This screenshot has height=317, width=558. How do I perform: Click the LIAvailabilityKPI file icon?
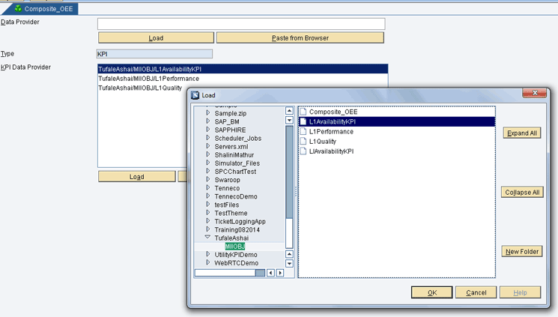pyautogui.click(x=303, y=151)
